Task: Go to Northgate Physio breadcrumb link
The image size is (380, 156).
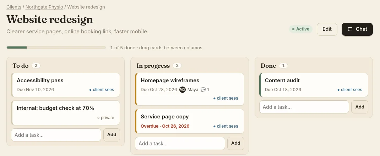Action: [44, 7]
